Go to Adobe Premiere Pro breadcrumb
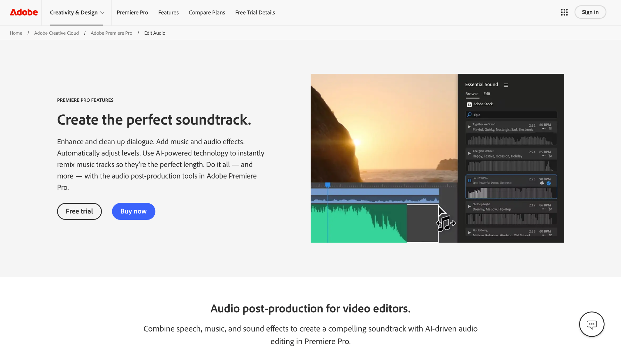Viewport: 621px width, 354px height. (x=111, y=33)
